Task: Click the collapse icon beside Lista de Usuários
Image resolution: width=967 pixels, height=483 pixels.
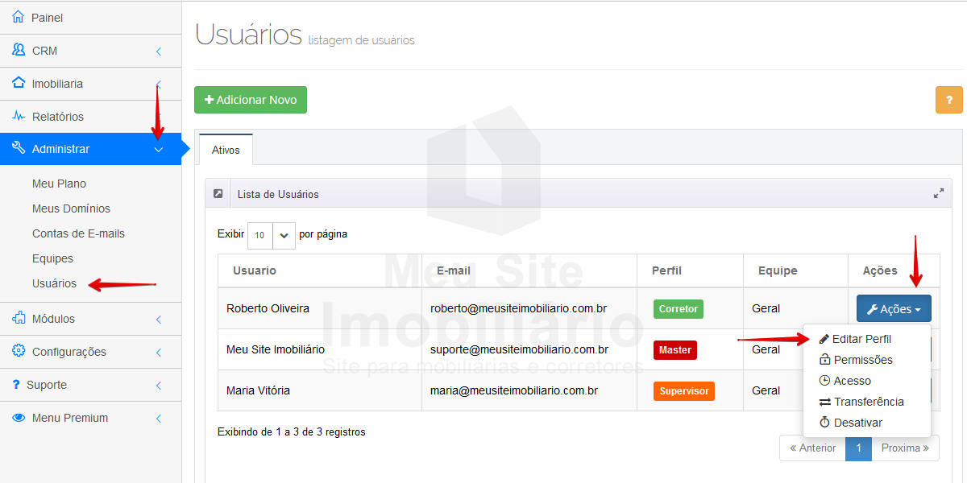Action: (x=218, y=194)
